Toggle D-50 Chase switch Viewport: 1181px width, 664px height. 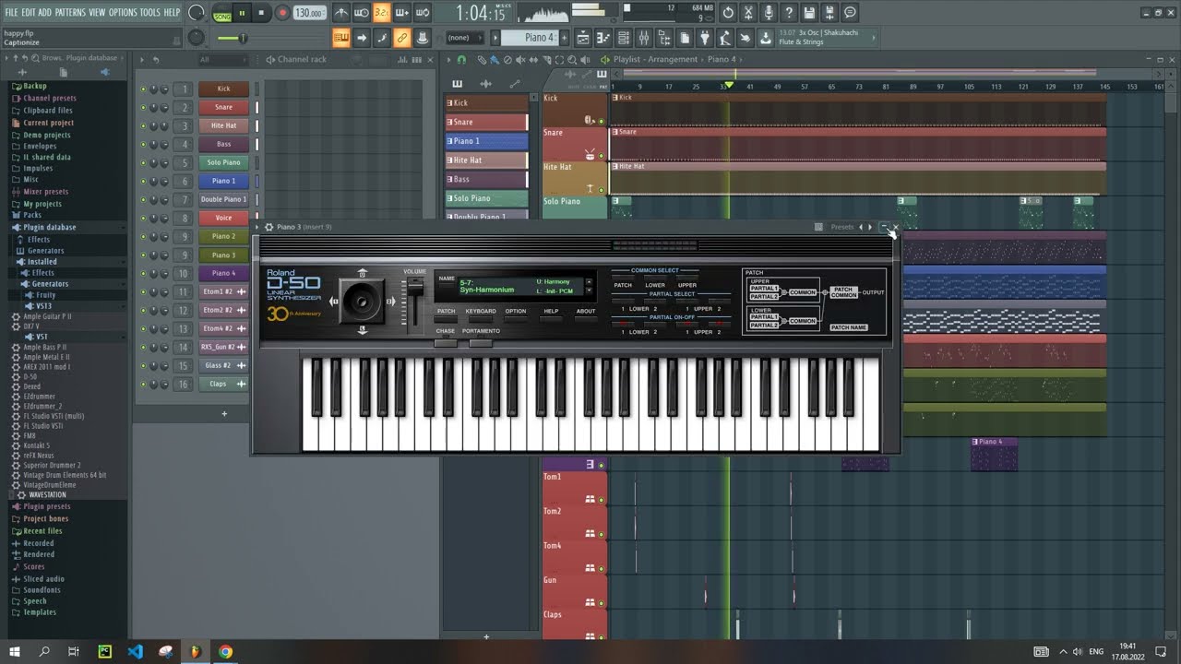point(446,343)
